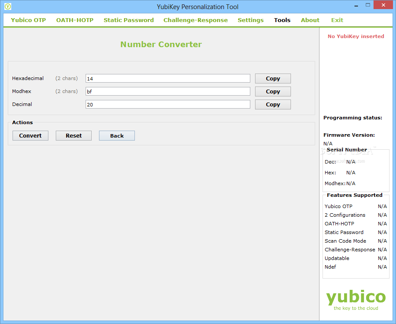Click the 'Static Password' feature row

[x=356, y=232]
